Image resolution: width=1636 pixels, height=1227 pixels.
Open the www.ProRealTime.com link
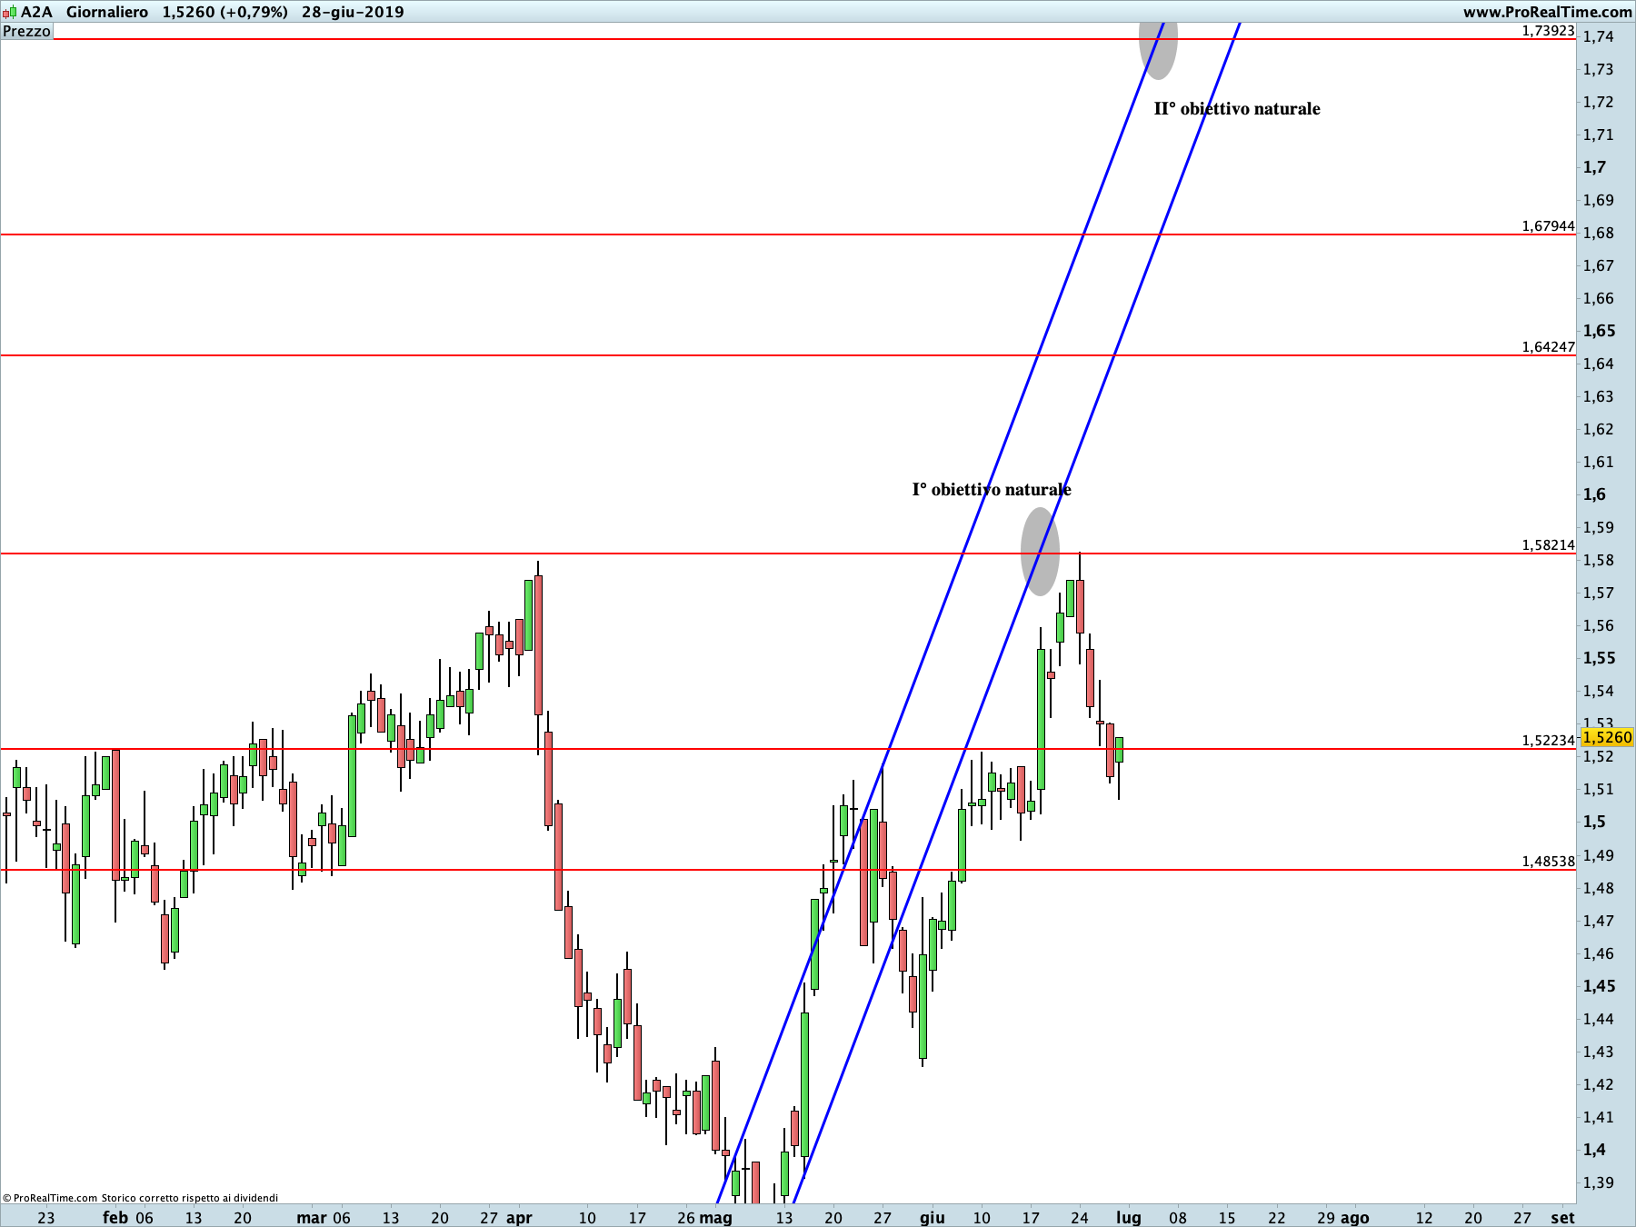point(1547,12)
